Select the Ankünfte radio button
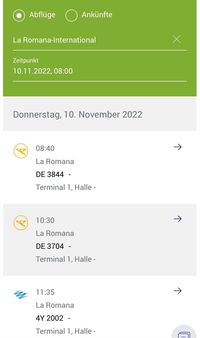200x338 pixels. pyautogui.click(x=71, y=15)
